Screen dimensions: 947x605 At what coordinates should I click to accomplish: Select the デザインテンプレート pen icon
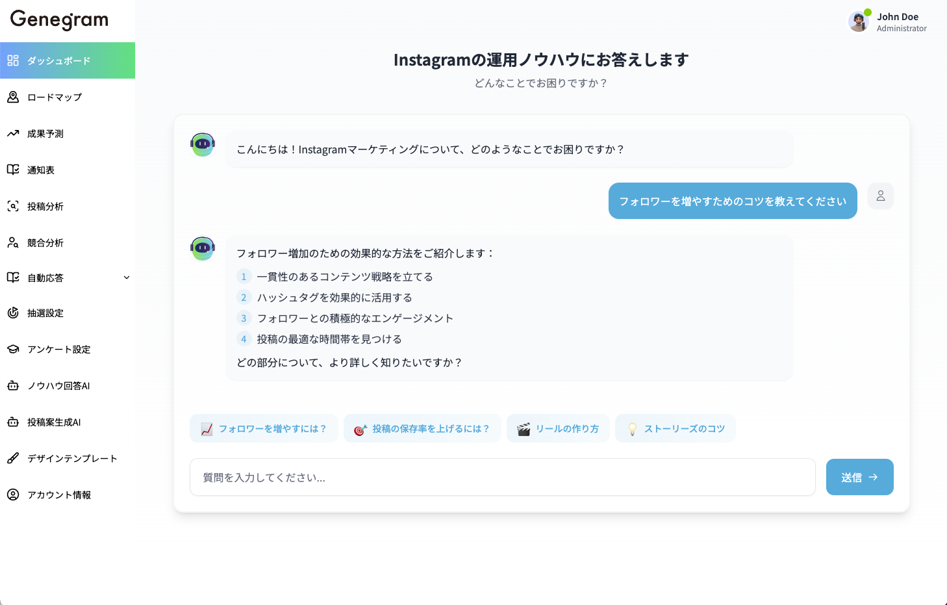[x=13, y=458]
